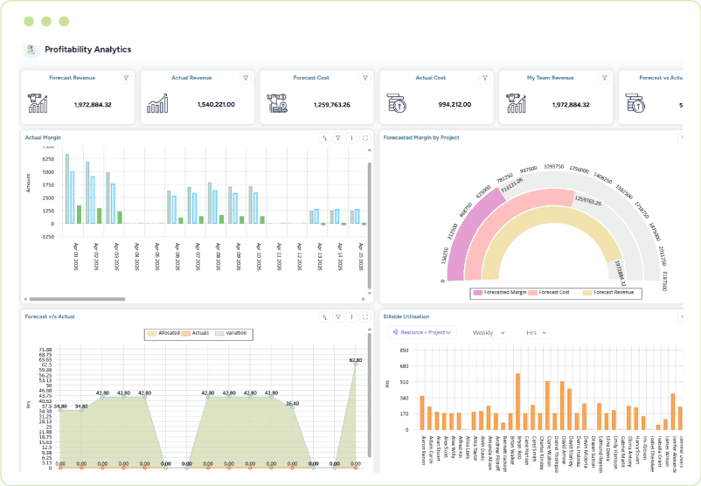
Task: Open filter for Actual Margin chart
Action: click(x=338, y=138)
